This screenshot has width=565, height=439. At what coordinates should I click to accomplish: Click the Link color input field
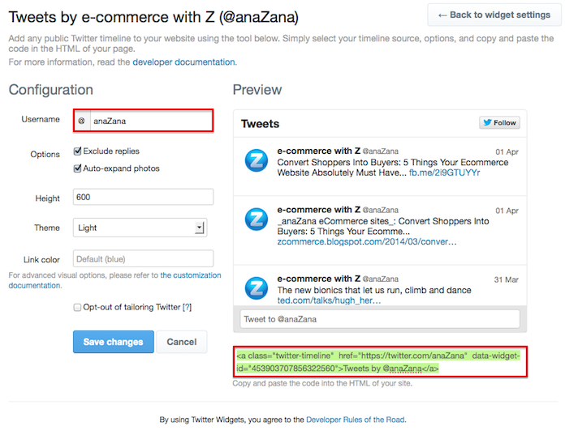pyautogui.click(x=143, y=259)
